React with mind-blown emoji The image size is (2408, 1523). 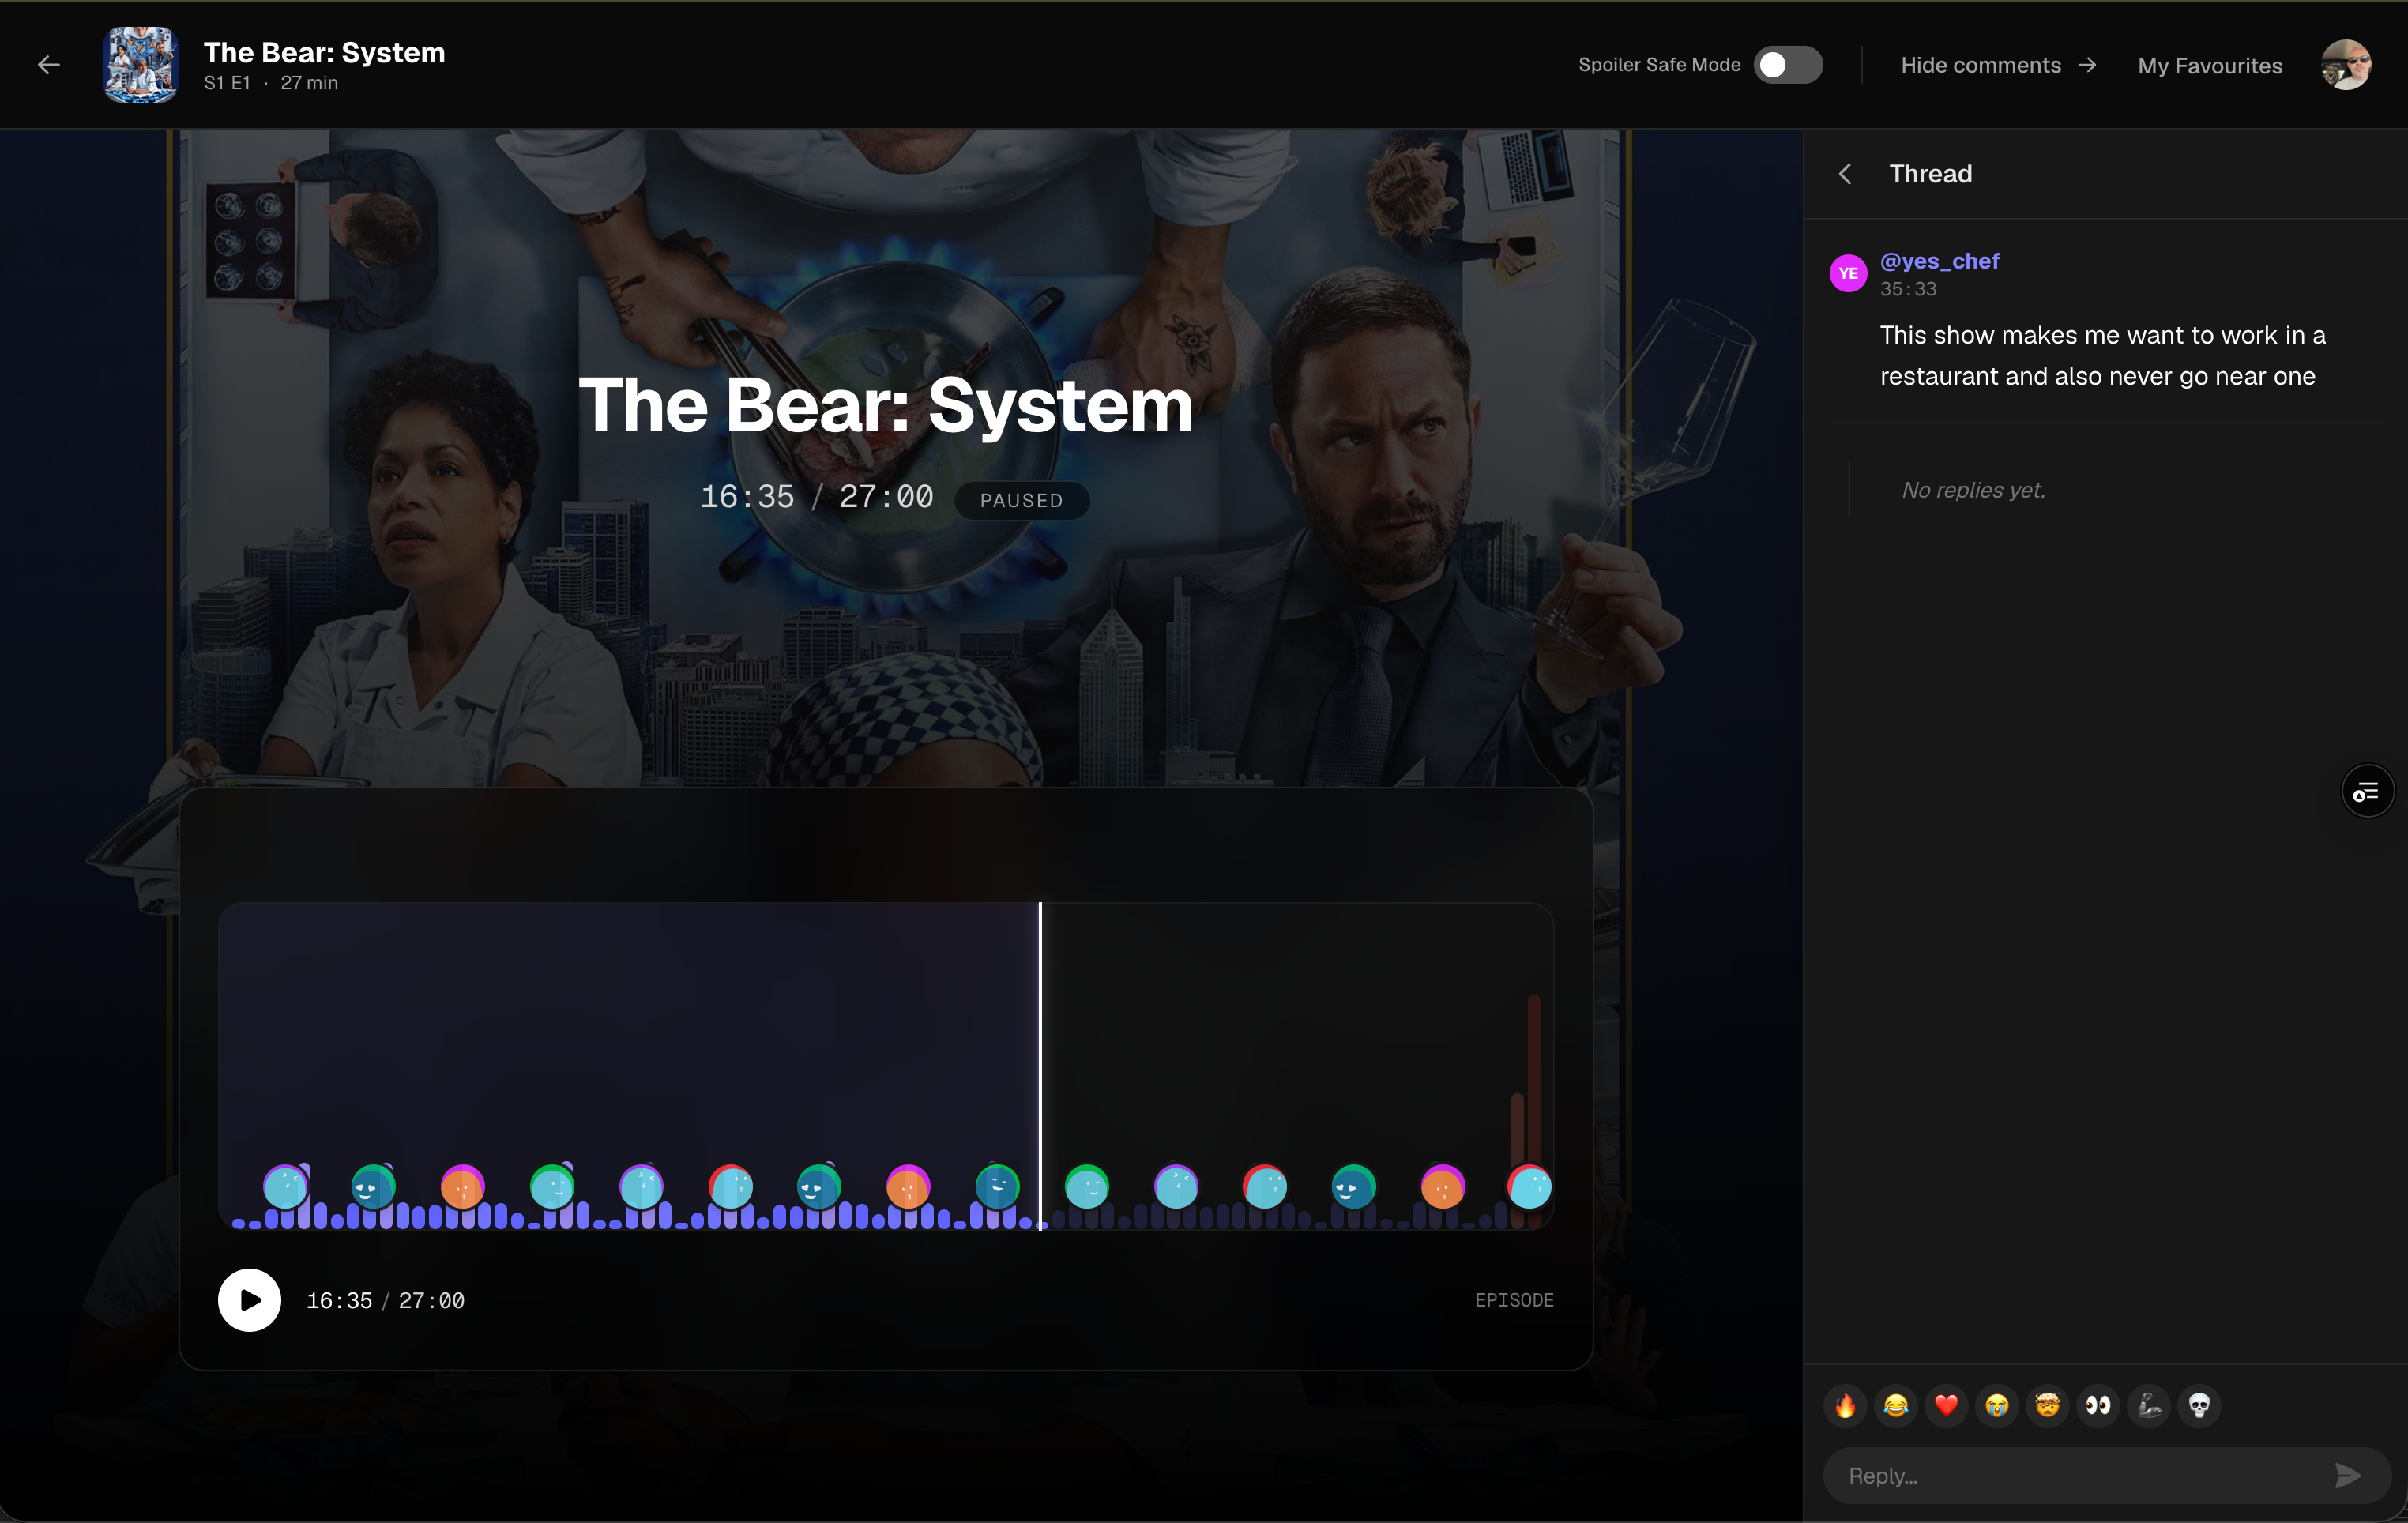click(x=2047, y=1406)
